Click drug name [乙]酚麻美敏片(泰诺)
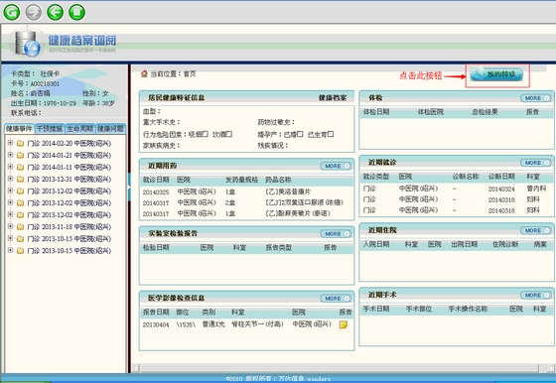 click(298, 213)
